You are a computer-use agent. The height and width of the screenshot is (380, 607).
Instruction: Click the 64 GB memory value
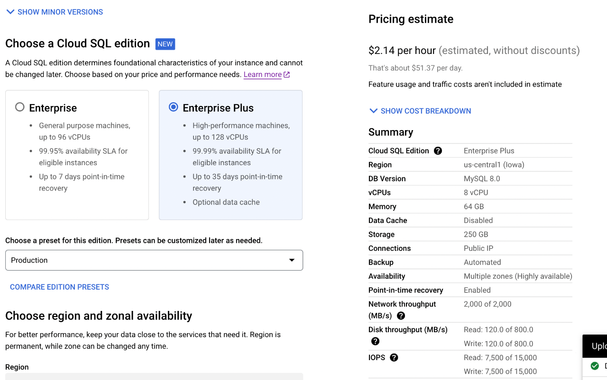(474, 206)
